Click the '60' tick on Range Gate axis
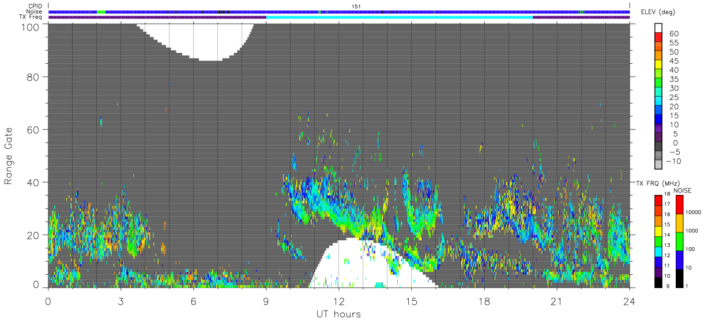The width and height of the screenshot is (708, 326). [32, 129]
